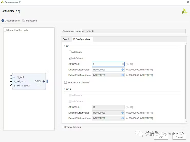Click info icon beside GPIO Default Tri State Value
190x142 pixels.
(x=123, y=75)
